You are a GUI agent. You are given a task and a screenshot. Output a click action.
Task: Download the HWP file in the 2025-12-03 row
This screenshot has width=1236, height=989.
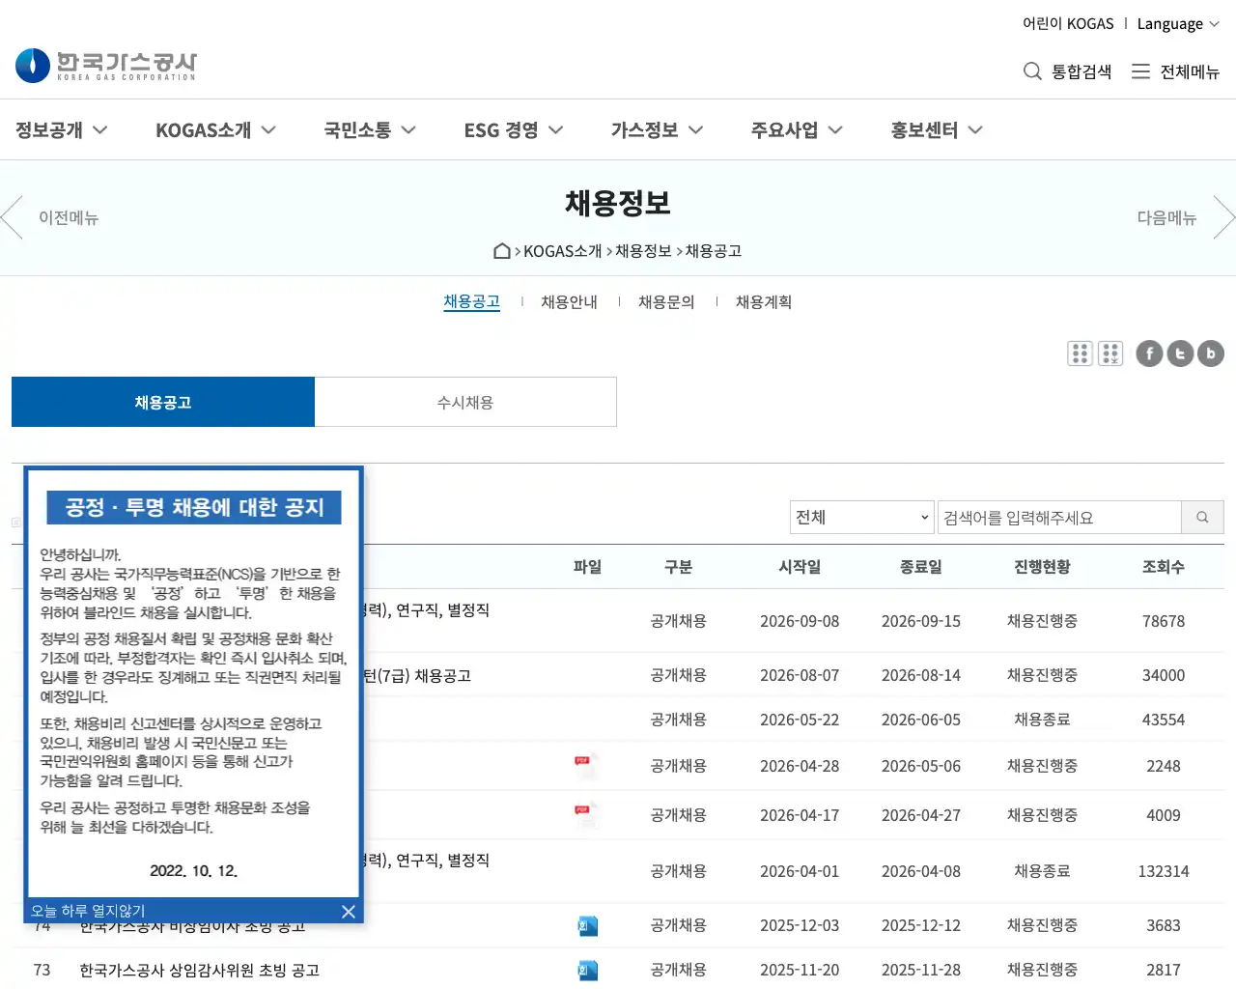(587, 925)
